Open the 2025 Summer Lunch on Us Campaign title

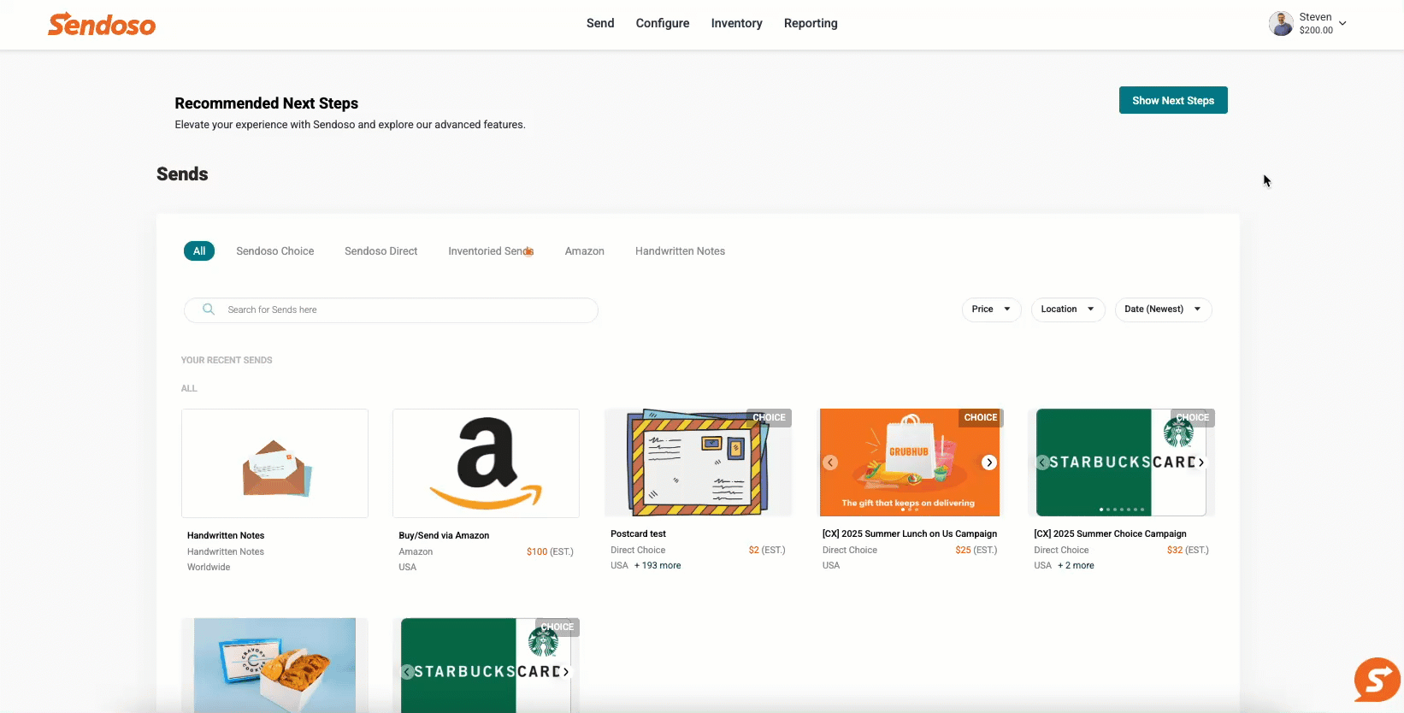click(x=910, y=533)
